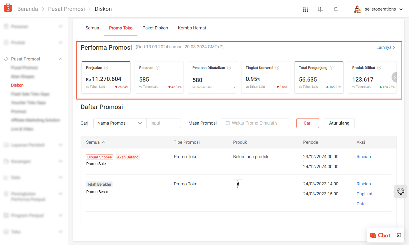Open the Nama Promosi search type dropdown
Image resolution: width=409 pixels, height=245 pixels.
tap(120, 123)
